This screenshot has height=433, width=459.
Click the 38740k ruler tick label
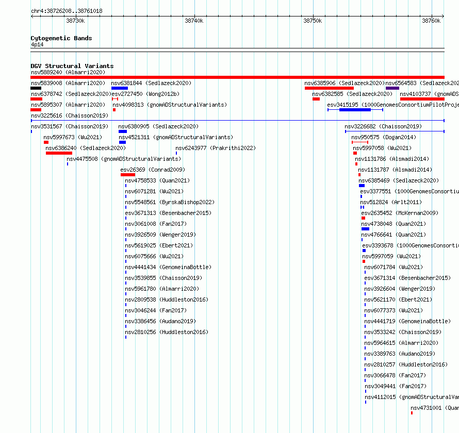coord(194,21)
